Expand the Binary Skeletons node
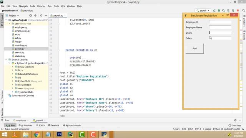 (13, 67)
